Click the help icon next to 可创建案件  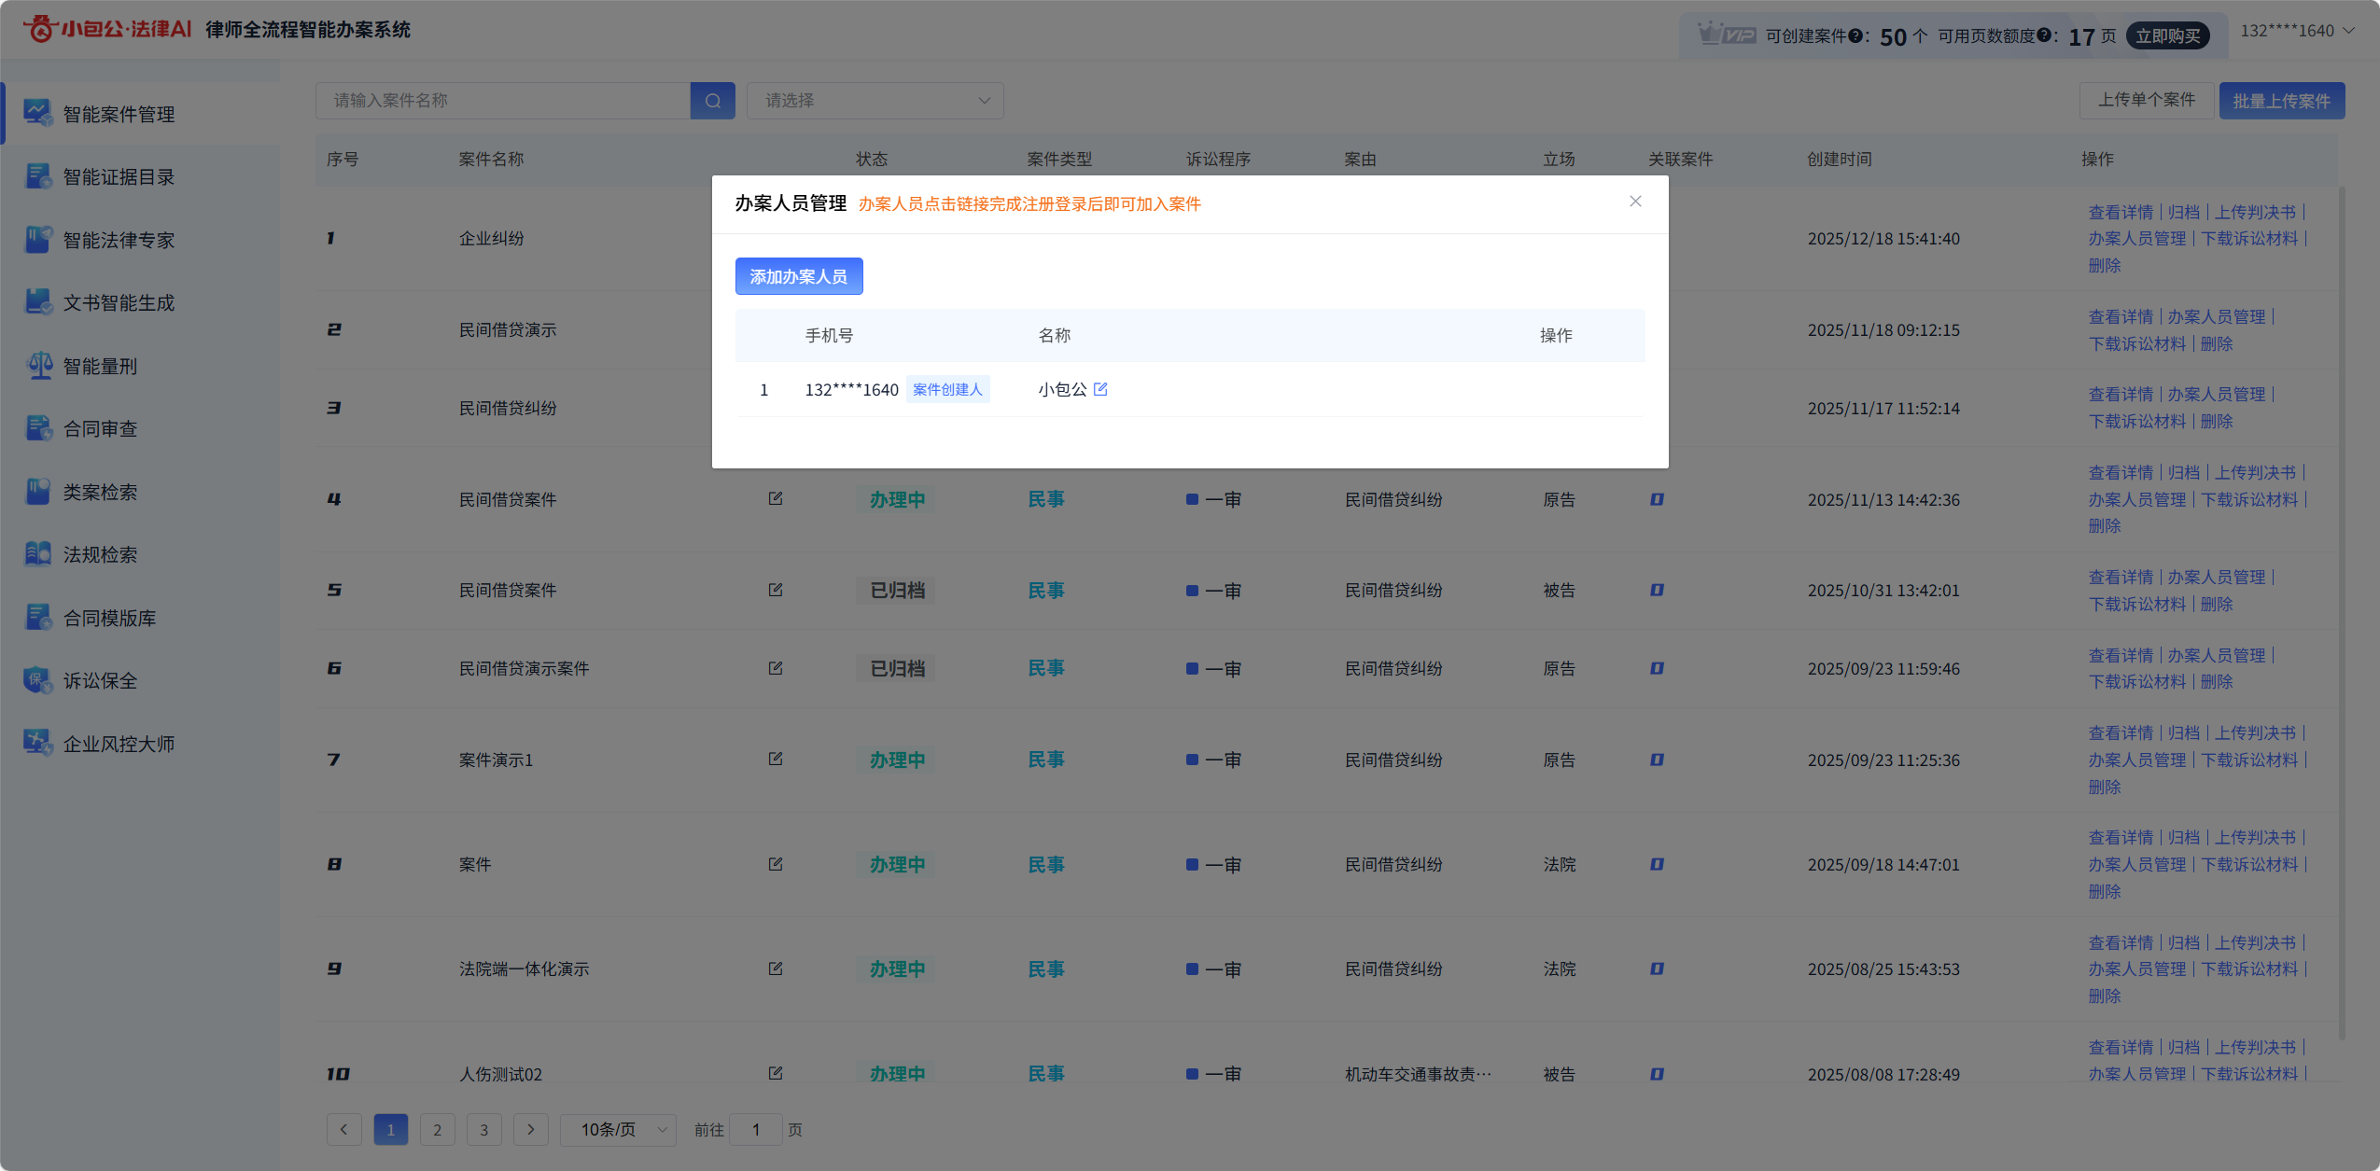[1855, 35]
